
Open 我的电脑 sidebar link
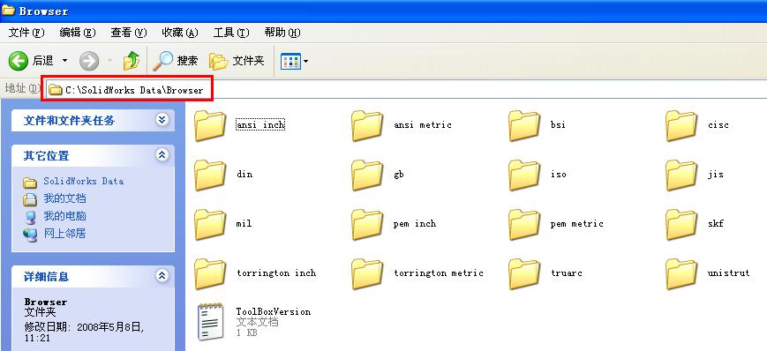point(64,216)
